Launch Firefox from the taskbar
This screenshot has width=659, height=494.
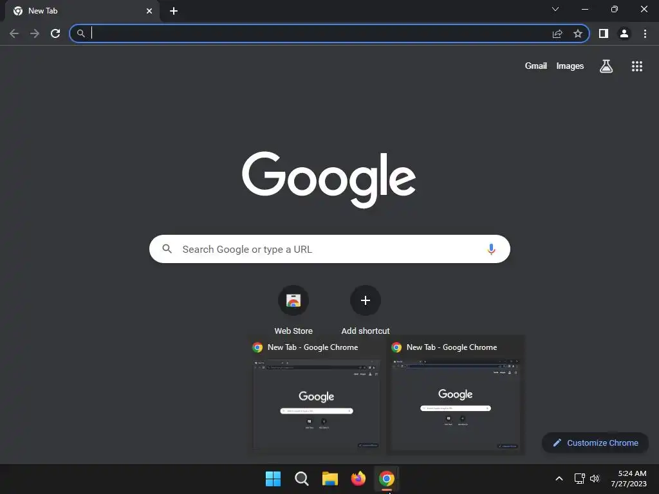point(358,479)
